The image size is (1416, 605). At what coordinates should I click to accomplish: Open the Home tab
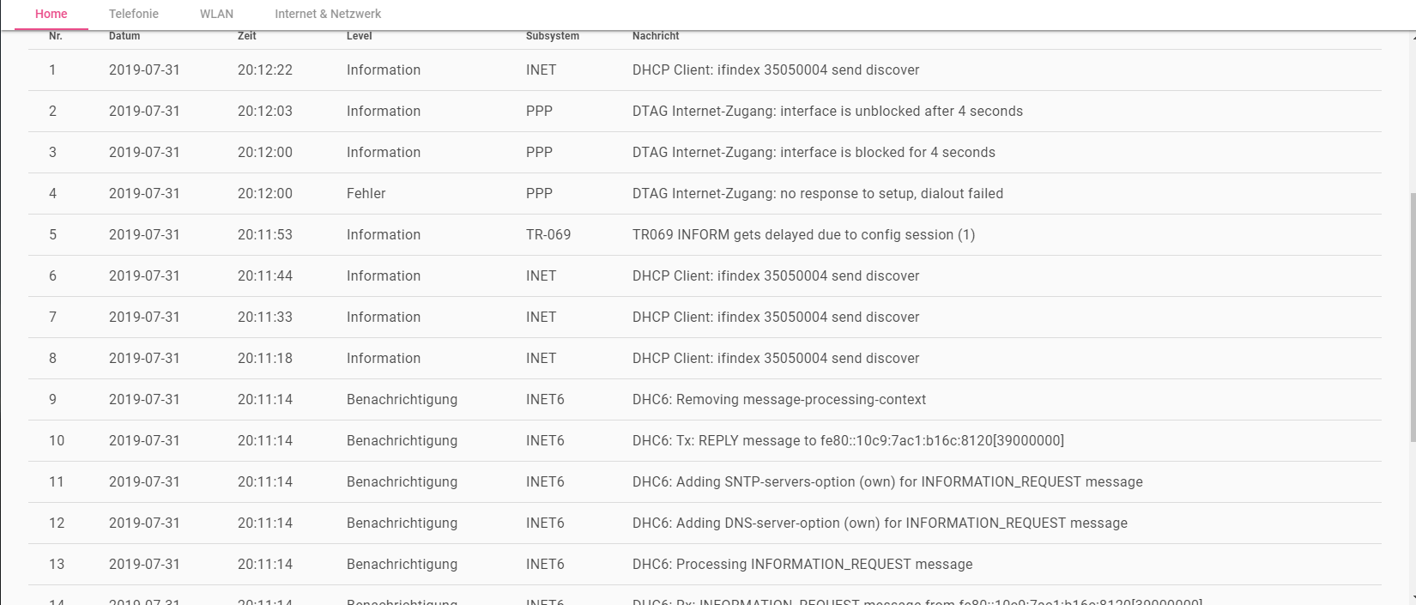51,14
